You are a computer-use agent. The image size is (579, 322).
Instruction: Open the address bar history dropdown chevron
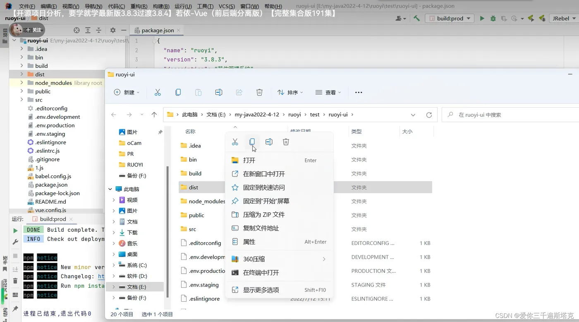pyautogui.click(x=413, y=115)
